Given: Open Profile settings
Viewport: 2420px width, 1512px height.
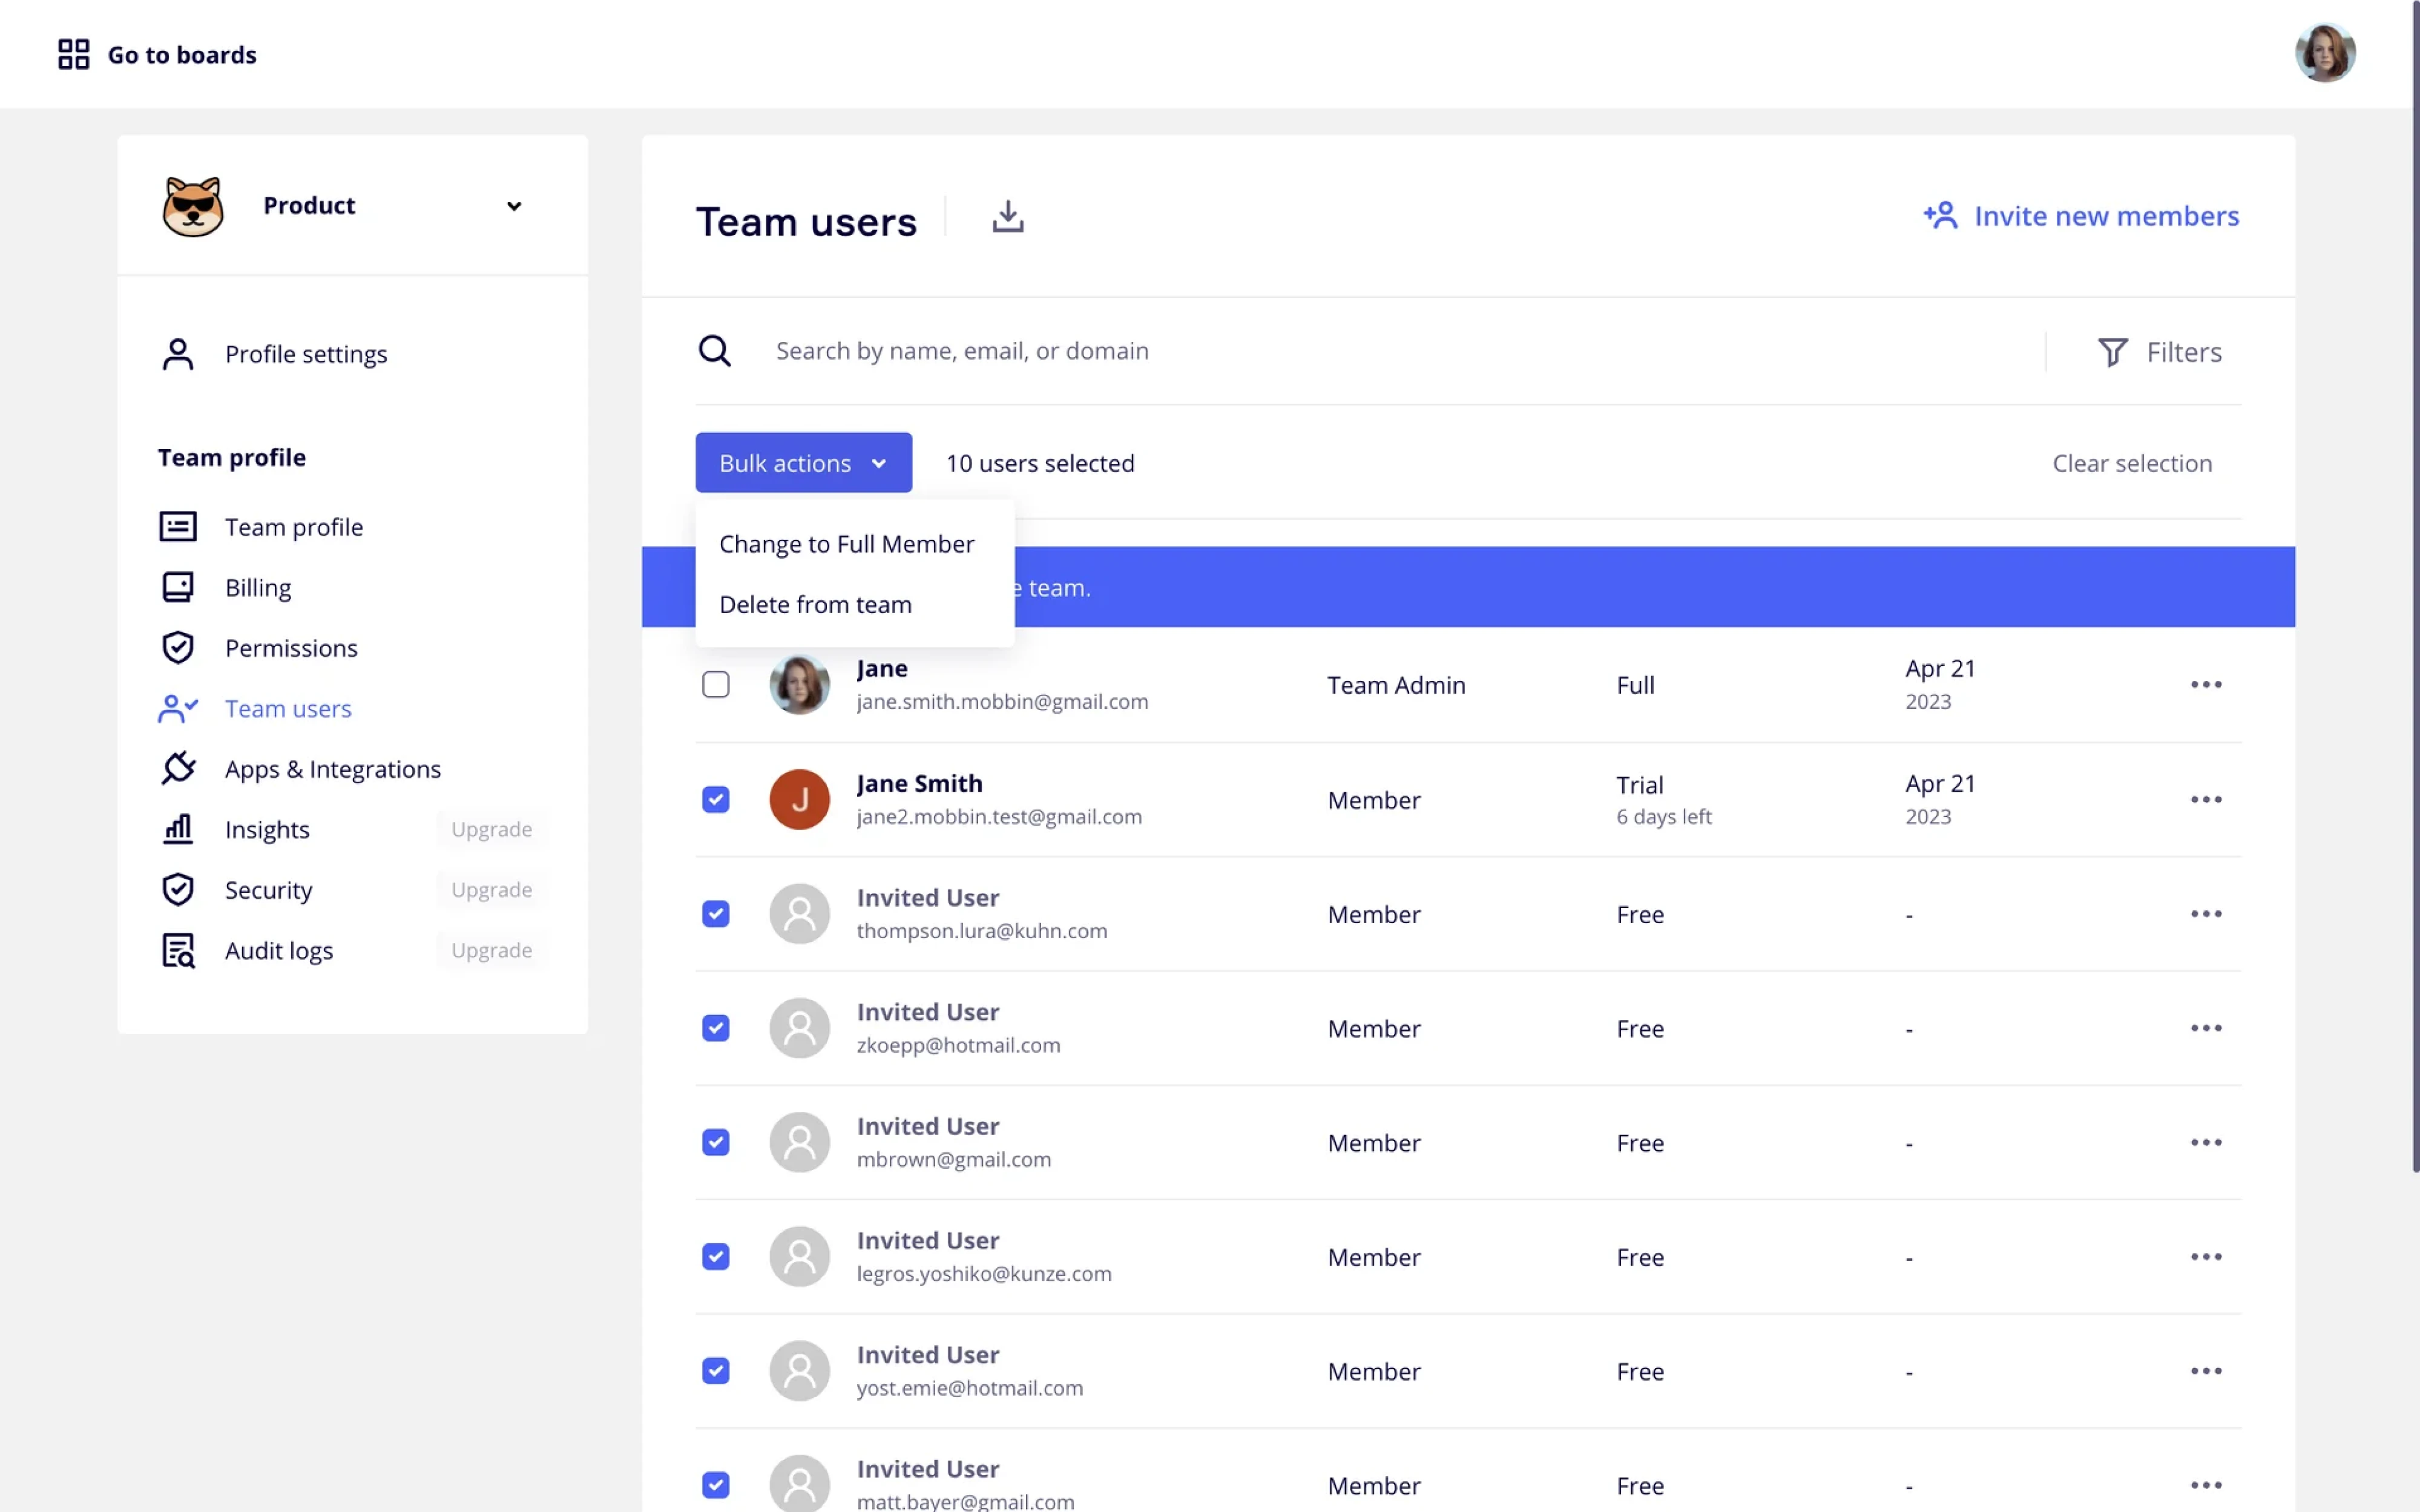Looking at the screenshot, I should (x=306, y=353).
